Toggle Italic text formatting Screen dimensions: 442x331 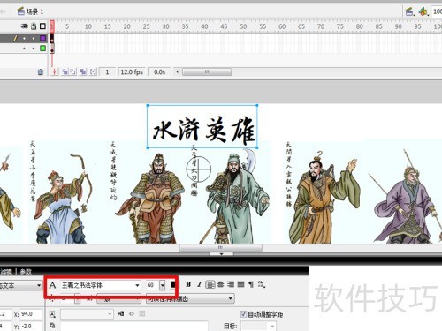pos(199,284)
